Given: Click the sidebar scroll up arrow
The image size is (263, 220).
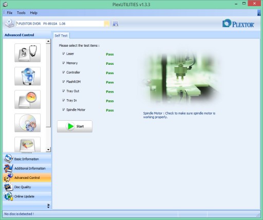Looking at the screenshot, I should click(48, 41).
